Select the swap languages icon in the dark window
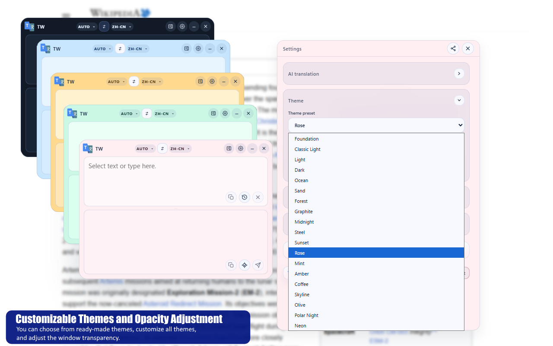Image resolution: width=553 pixels, height=346 pixels. [x=104, y=26]
